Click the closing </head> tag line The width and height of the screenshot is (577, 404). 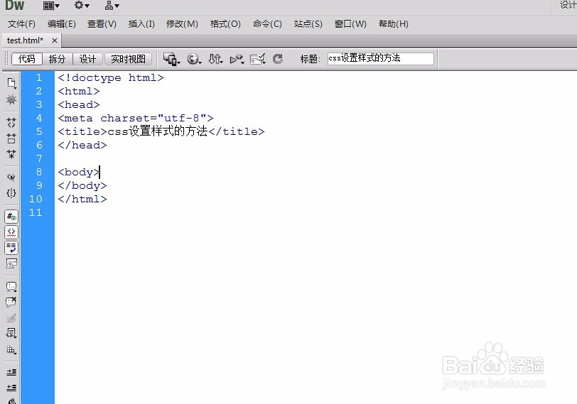(82, 146)
